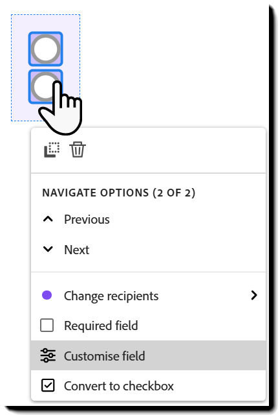
Task: Delete the field using the trash icon
Action: pyautogui.click(x=78, y=150)
